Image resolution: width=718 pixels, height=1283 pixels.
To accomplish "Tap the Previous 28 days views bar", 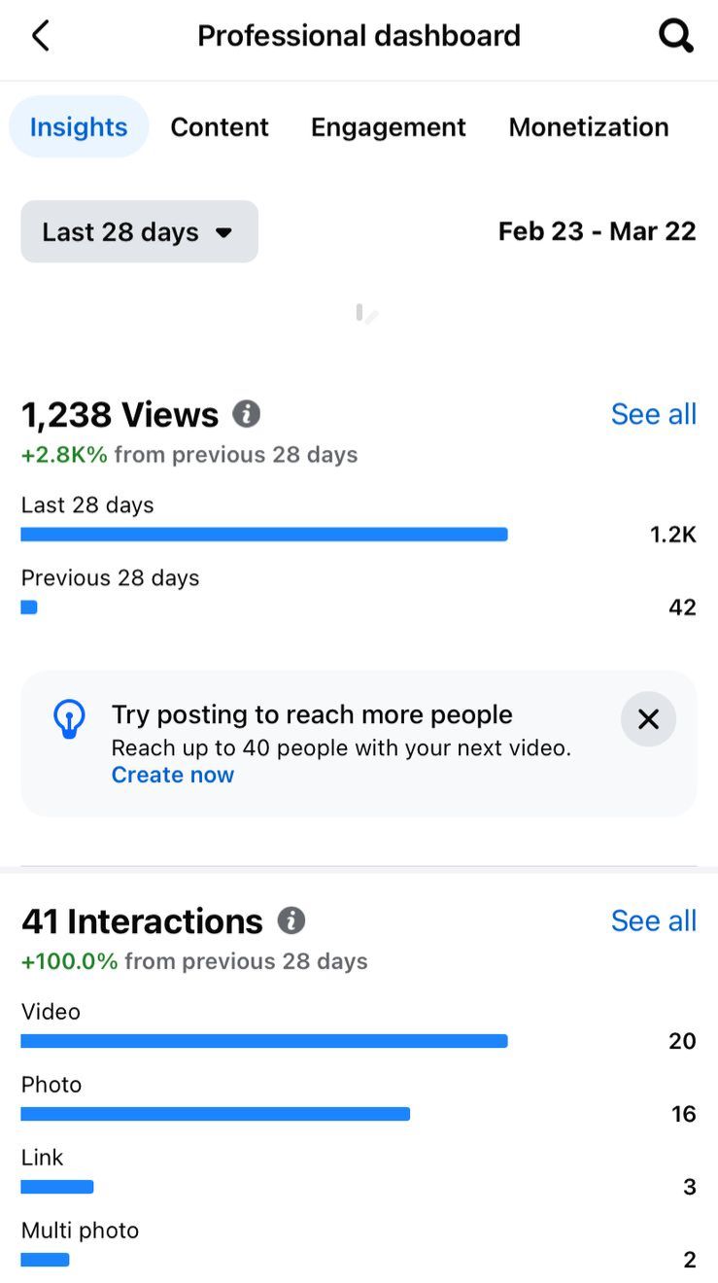I will [29, 607].
